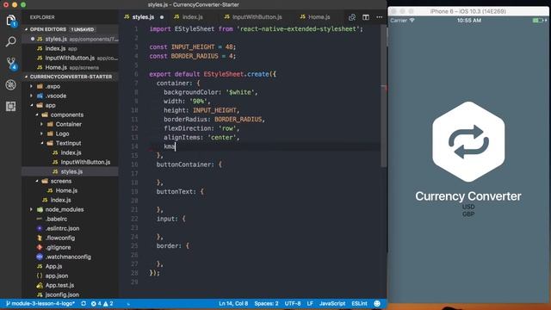Change language mode via JavaScript status item
Image resolution: width=551 pixels, height=310 pixels.
(332, 303)
